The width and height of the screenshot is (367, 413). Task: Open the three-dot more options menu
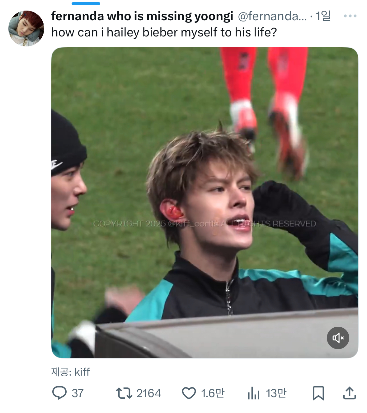(350, 16)
